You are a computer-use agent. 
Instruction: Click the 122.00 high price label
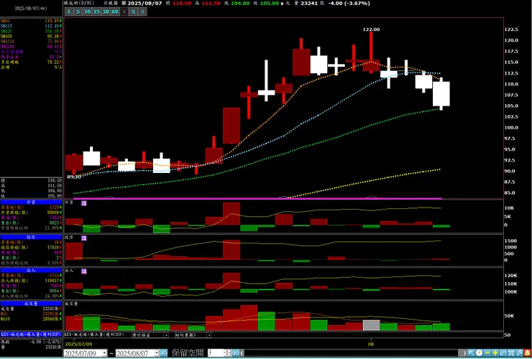coord(371,29)
